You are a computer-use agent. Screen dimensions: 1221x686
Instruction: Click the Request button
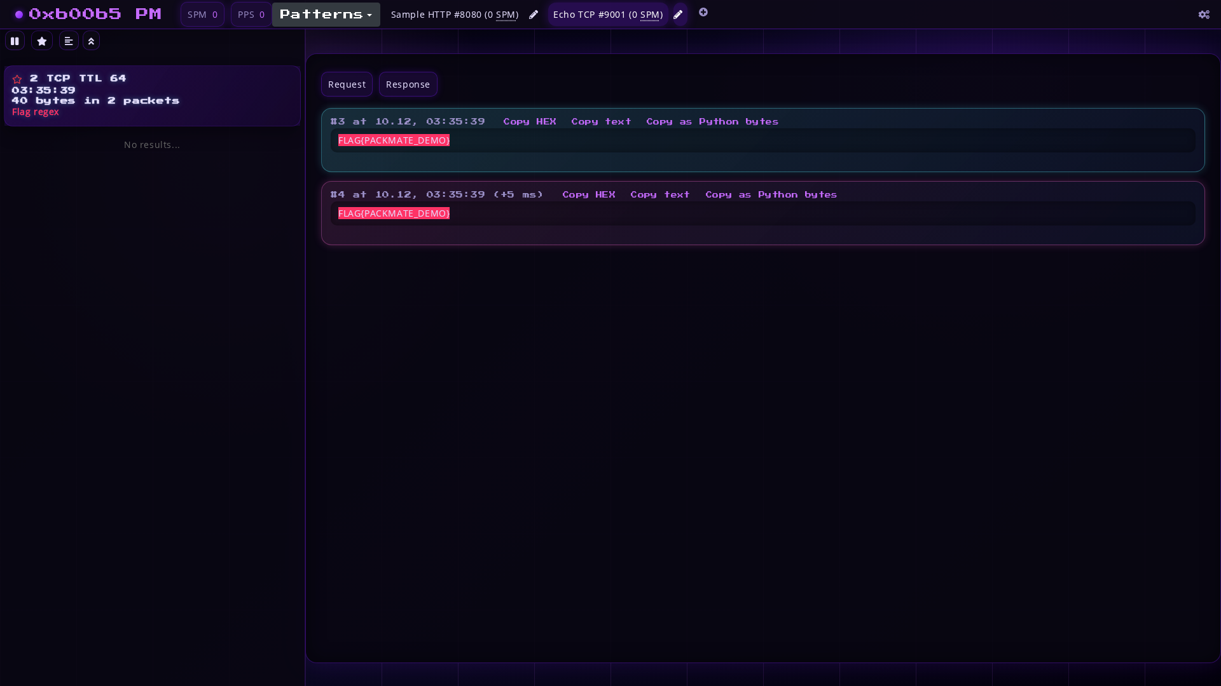pos(347,84)
